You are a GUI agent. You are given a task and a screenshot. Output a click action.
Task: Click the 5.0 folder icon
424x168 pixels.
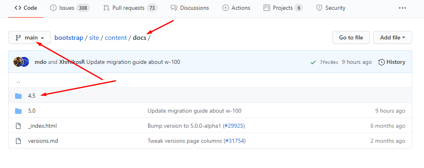(18, 111)
